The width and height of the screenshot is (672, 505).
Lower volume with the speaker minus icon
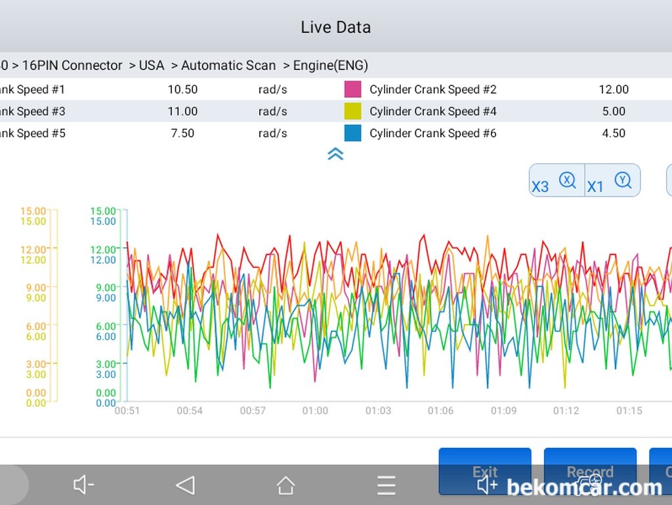[x=83, y=485]
